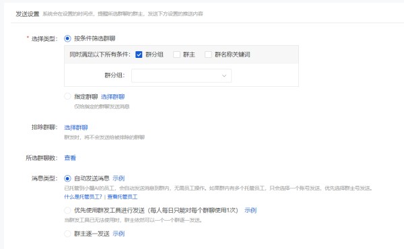Click the 同时满足以下所有条件 label
Screen dimensions: 404x249
tap(100, 55)
